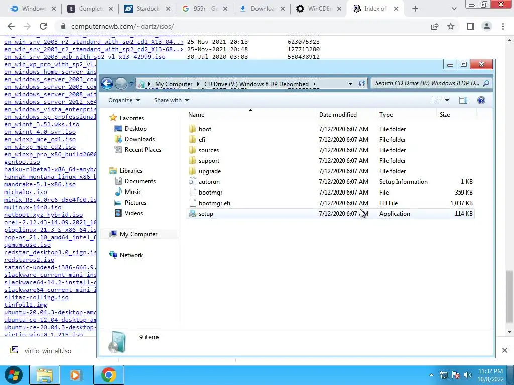Screen dimensions: 514x385
Task: Click the Explorer refresh icon in address bar
Action: pyautogui.click(x=361, y=84)
